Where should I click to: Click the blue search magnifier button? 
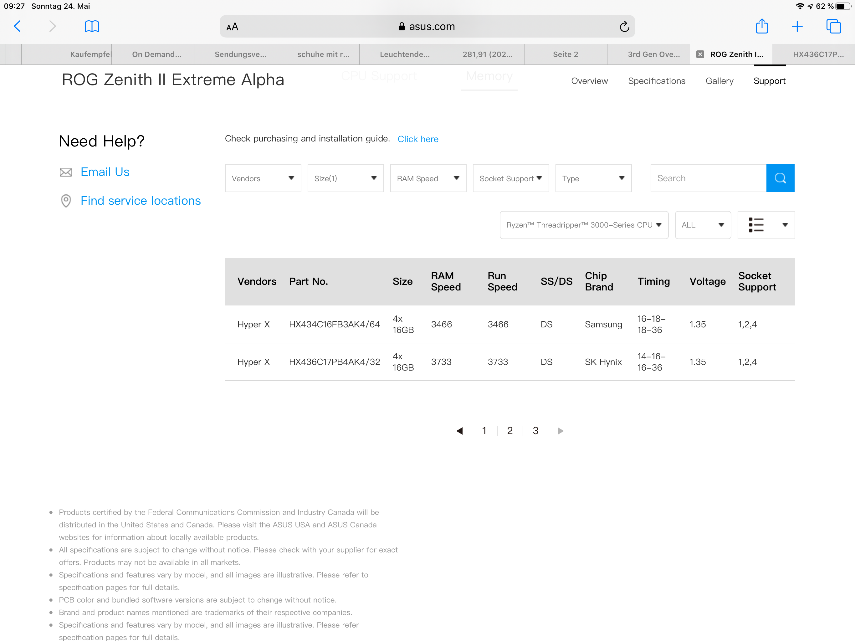[x=780, y=178]
